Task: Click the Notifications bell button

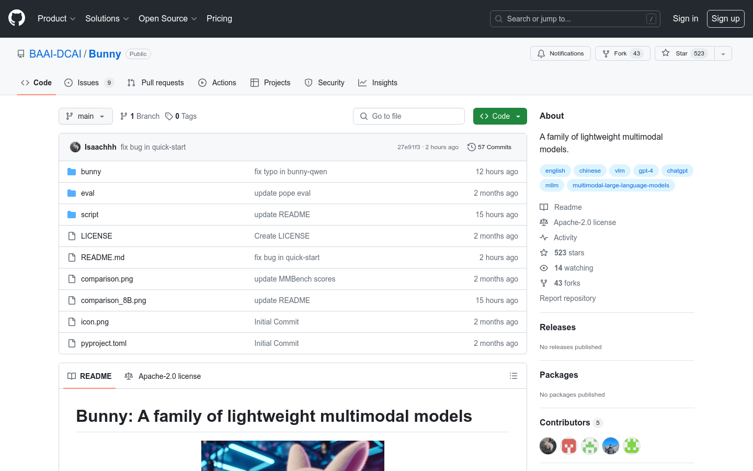Action: click(561, 53)
